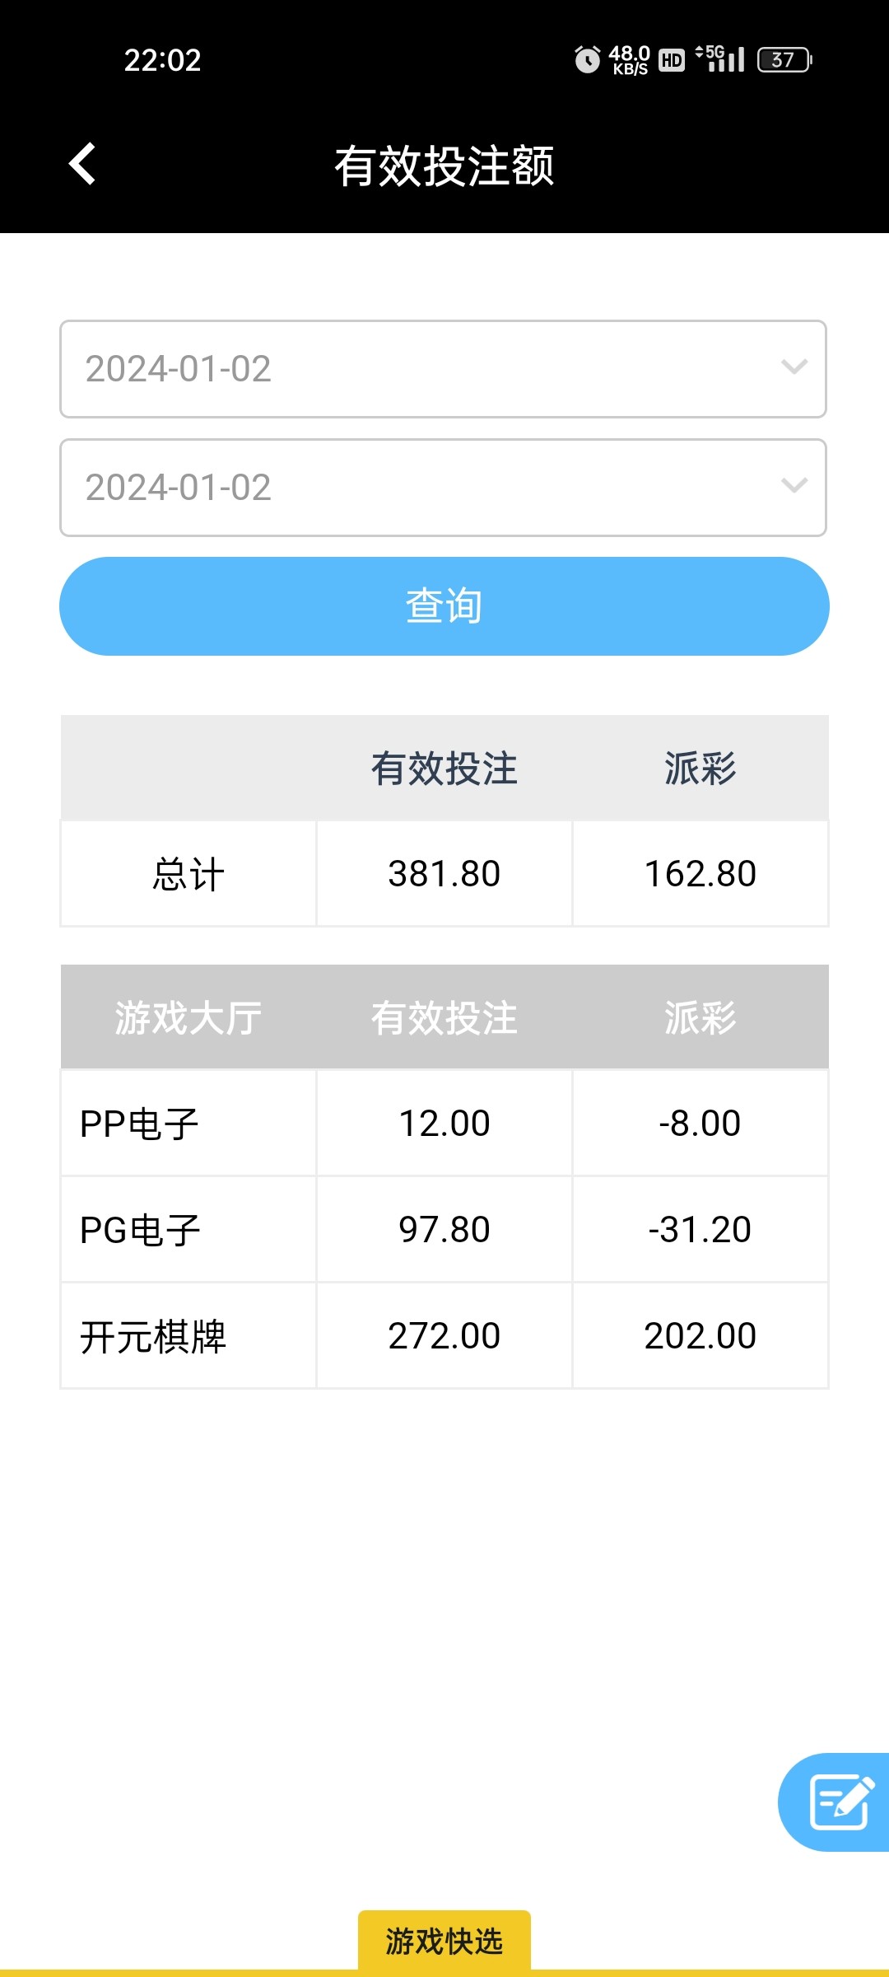The image size is (889, 1977).
Task: Tap the back arrow icon
Action: 82,164
